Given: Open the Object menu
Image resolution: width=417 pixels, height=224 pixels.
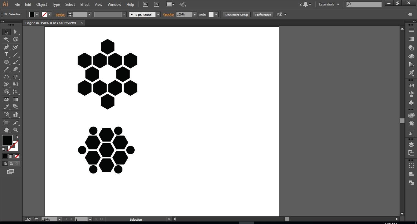Looking at the screenshot, I should [42, 5].
